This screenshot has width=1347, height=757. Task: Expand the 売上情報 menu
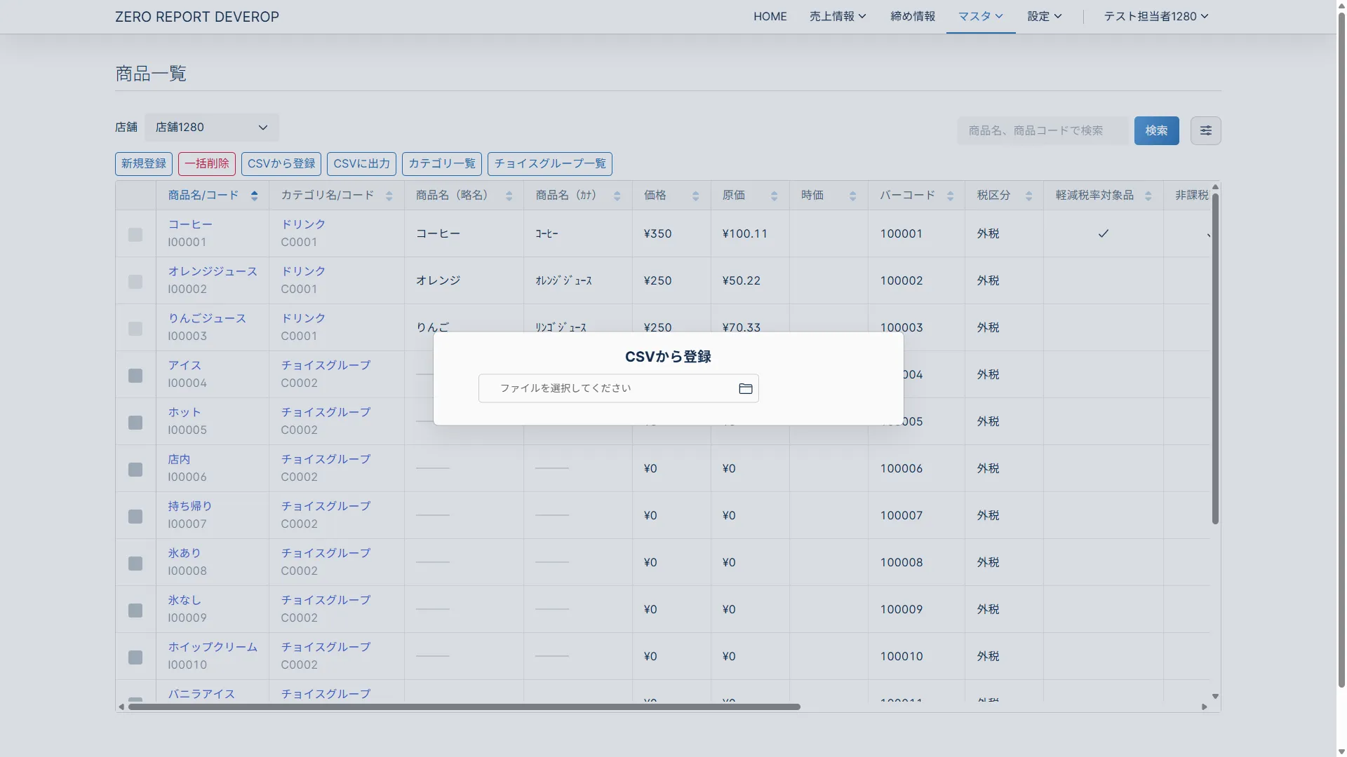(x=837, y=16)
